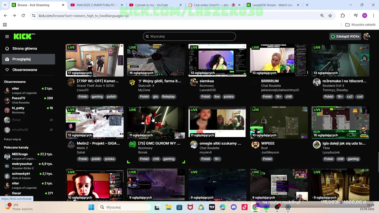
Task: Open Igla daleji jak się uda stream title
Action: pos(344,143)
